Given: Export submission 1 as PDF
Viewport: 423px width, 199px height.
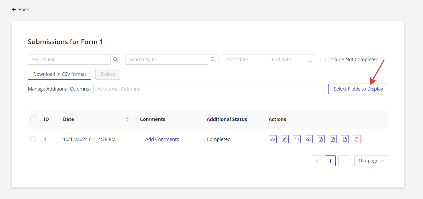Looking at the screenshot, I should coord(320,139).
